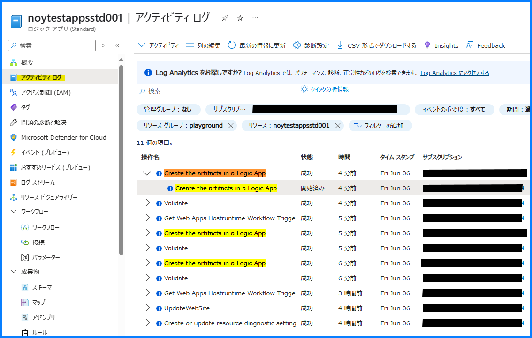The height and width of the screenshot is (338, 532).
Task: Click the リソース ビジュアライザー icon
Action: click(x=14, y=197)
